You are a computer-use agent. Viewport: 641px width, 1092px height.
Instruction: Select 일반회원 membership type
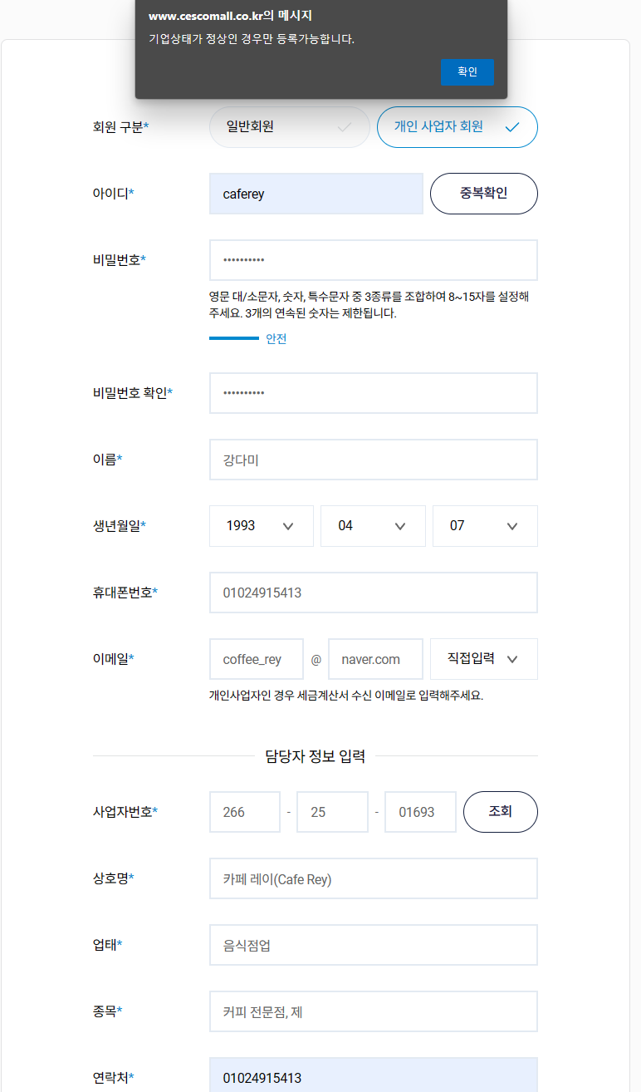click(x=289, y=127)
